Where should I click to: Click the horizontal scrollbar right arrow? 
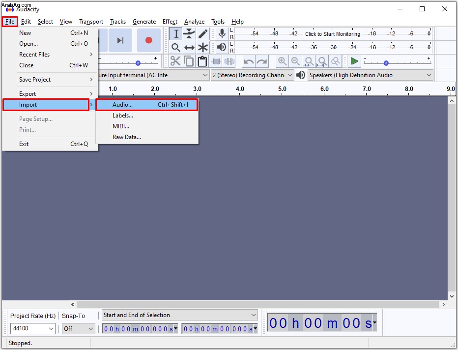tap(443, 304)
